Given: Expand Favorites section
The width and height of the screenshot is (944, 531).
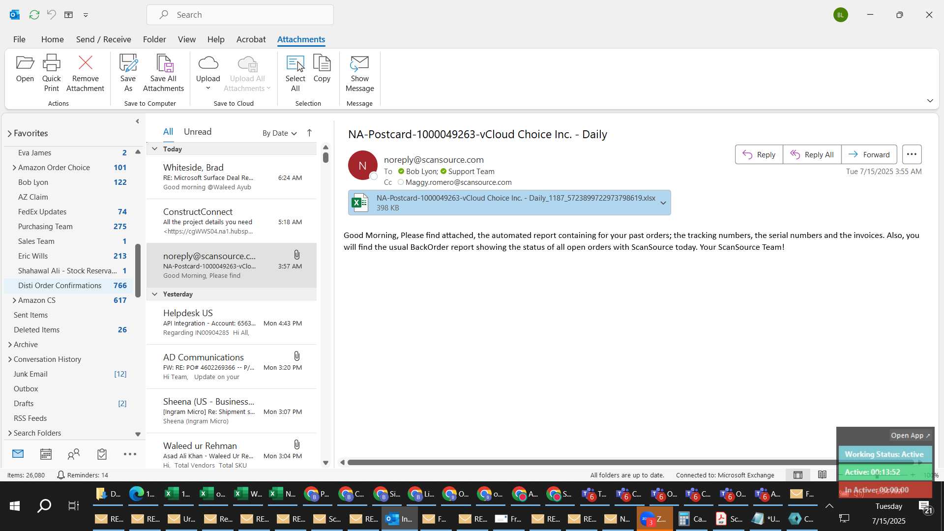Looking at the screenshot, I should click(x=9, y=133).
